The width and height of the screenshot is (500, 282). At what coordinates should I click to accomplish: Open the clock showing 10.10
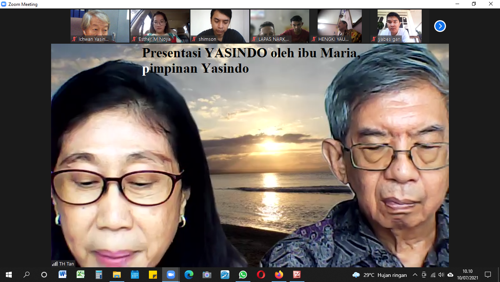468,275
